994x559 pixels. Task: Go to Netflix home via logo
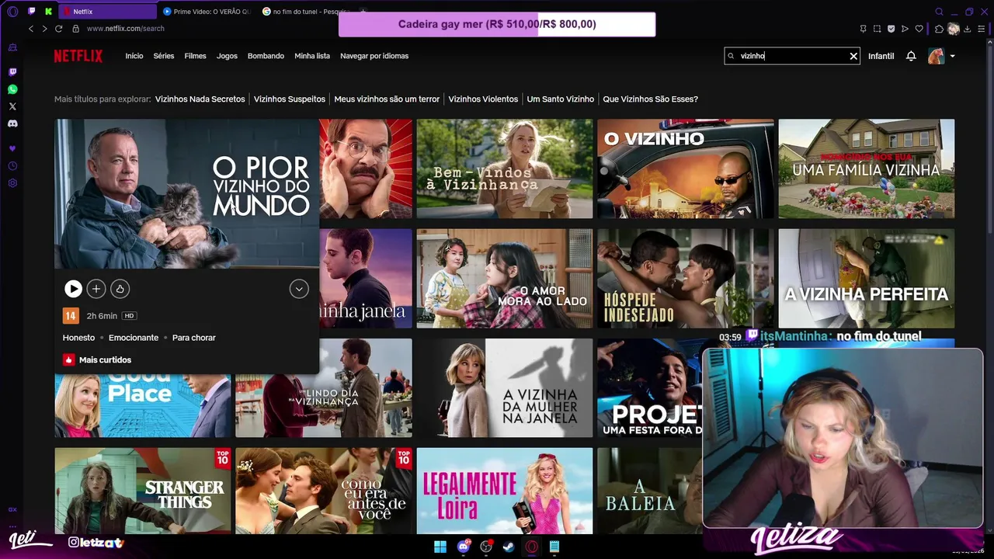coord(78,56)
